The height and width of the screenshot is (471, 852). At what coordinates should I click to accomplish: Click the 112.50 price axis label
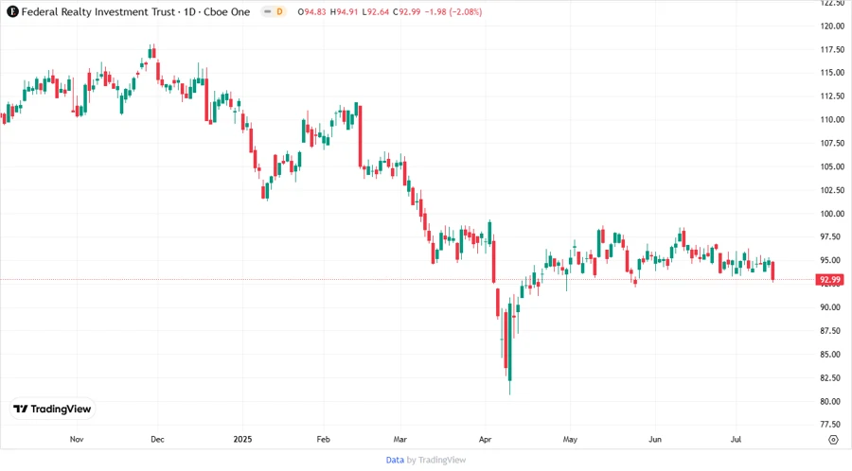coord(832,96)
